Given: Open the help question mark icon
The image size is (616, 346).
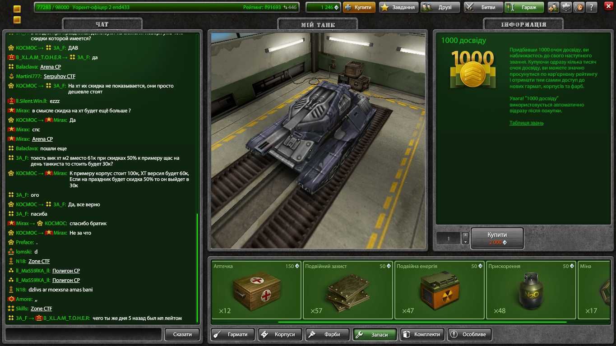Looking at the screenshot, I should [x=592, y=7].
